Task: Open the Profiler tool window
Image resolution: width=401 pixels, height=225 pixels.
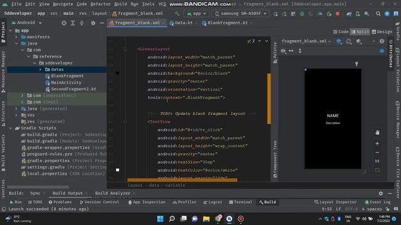Action: (x=184, y=202)
